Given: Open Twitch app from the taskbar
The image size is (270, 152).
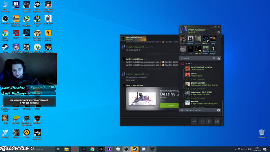Looking at the screenshot, I should [109, 149].
